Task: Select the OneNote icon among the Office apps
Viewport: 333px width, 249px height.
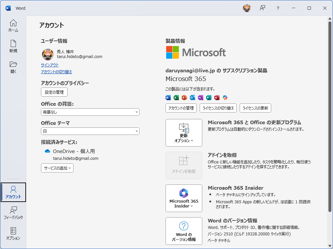Action: (200, 97)
